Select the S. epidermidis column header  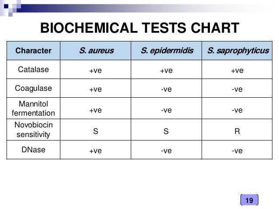(x=166, y=51)
